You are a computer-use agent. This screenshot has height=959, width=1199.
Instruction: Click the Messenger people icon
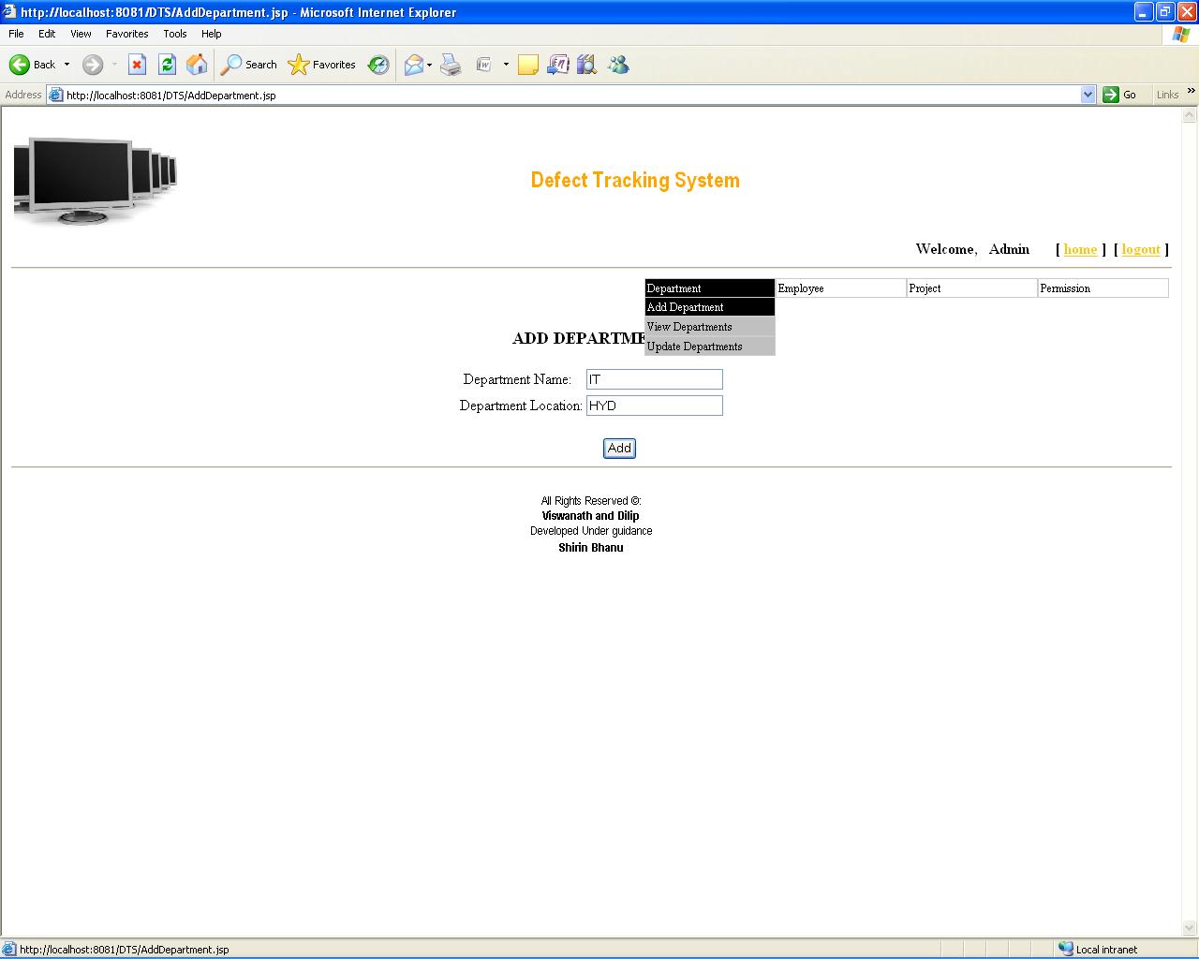point(618,65)
